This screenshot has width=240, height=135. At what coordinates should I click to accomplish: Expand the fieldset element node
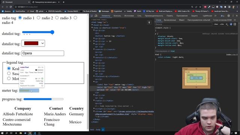click(x=94, y=76)
